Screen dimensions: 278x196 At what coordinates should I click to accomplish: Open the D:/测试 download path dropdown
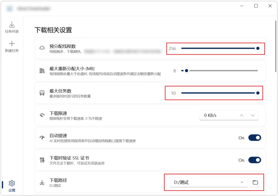(x=209, y=182)
